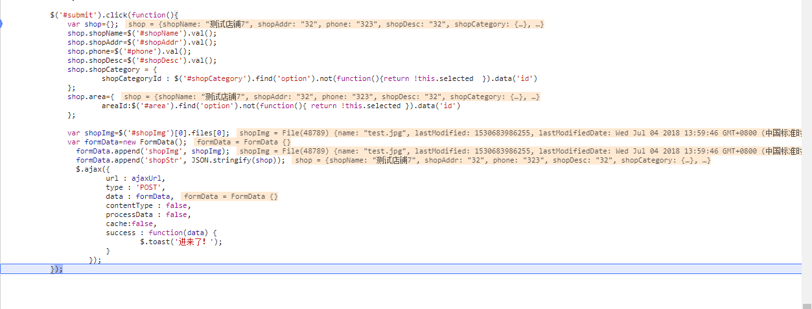
Task: Click the 'var shop={};' statement
Action: pos(93,24)
